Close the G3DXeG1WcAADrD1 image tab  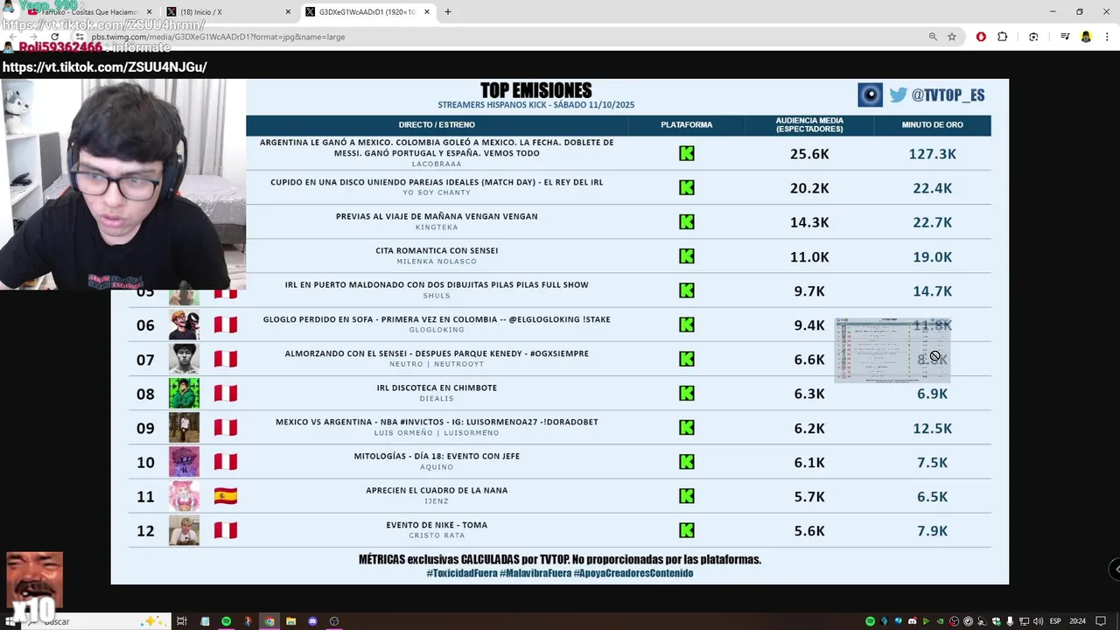point(428,12)
